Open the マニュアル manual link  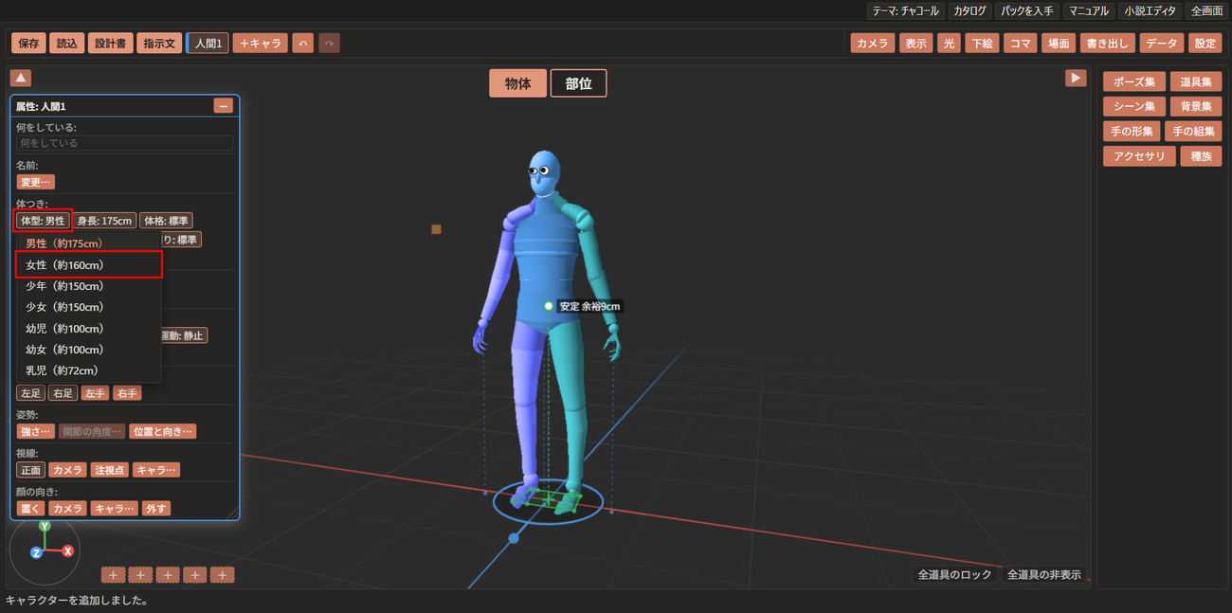[1088, 11]
